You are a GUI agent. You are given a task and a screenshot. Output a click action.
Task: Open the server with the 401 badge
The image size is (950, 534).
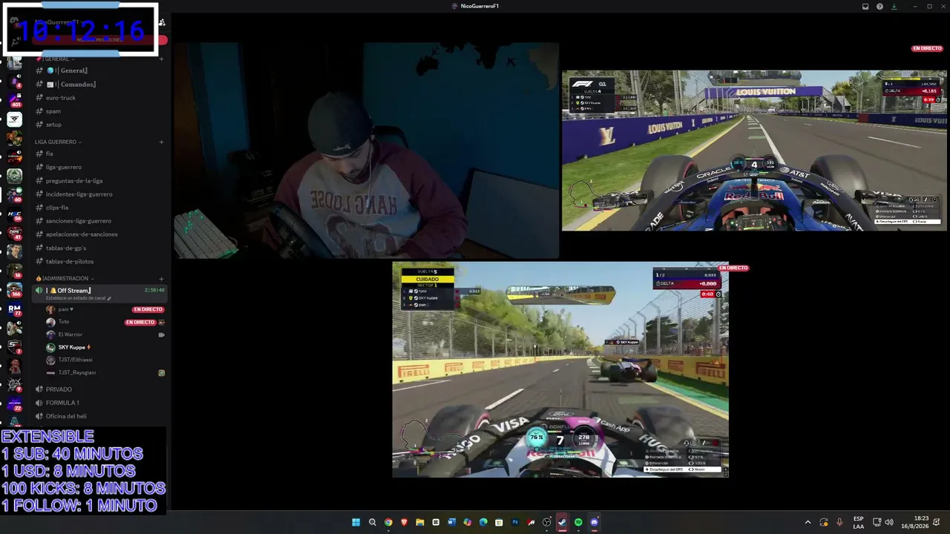[x=14, y=99]
